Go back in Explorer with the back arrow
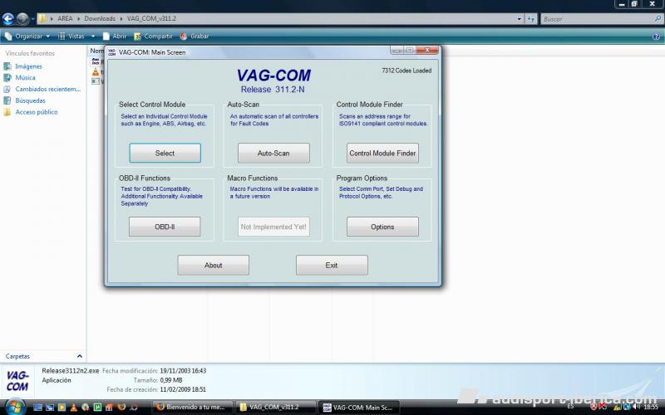This screenshot has height=415, width=665. (8, 18)
